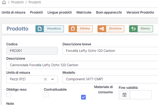This screenshot has width=158, height=105.
Task: Click first Prodotti breadcrumb link
Action: tap(17, 2)
